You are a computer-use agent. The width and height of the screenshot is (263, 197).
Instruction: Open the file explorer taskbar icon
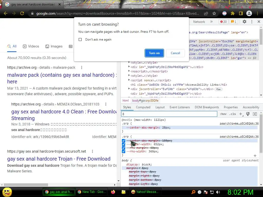click(124, 192)
